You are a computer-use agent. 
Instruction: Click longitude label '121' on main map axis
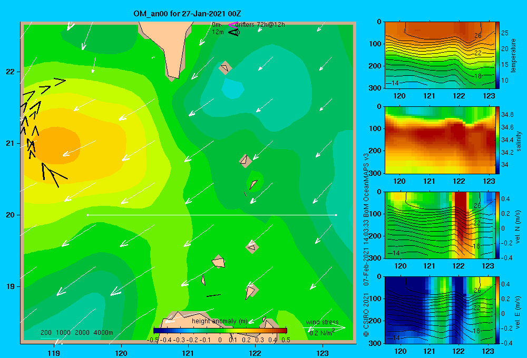pyautogui.click(x=188, y=353)
